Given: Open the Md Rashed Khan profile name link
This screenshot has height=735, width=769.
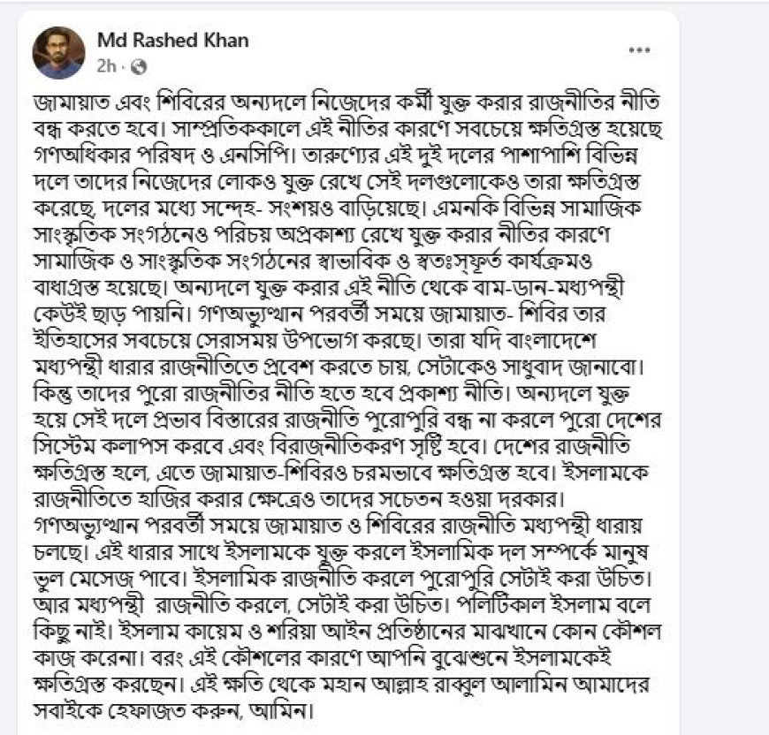Looking at the screenshot, I should 172,40.
